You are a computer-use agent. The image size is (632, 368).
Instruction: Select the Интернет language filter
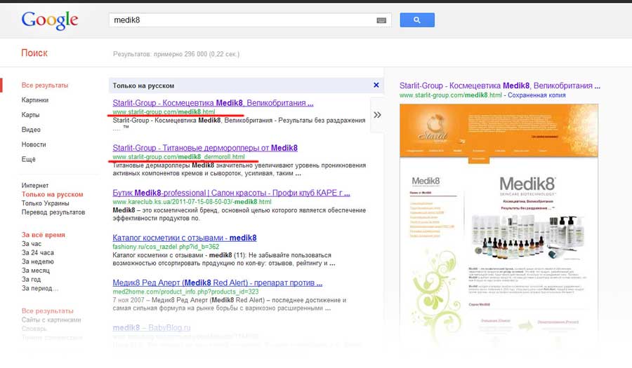[35, 186]
